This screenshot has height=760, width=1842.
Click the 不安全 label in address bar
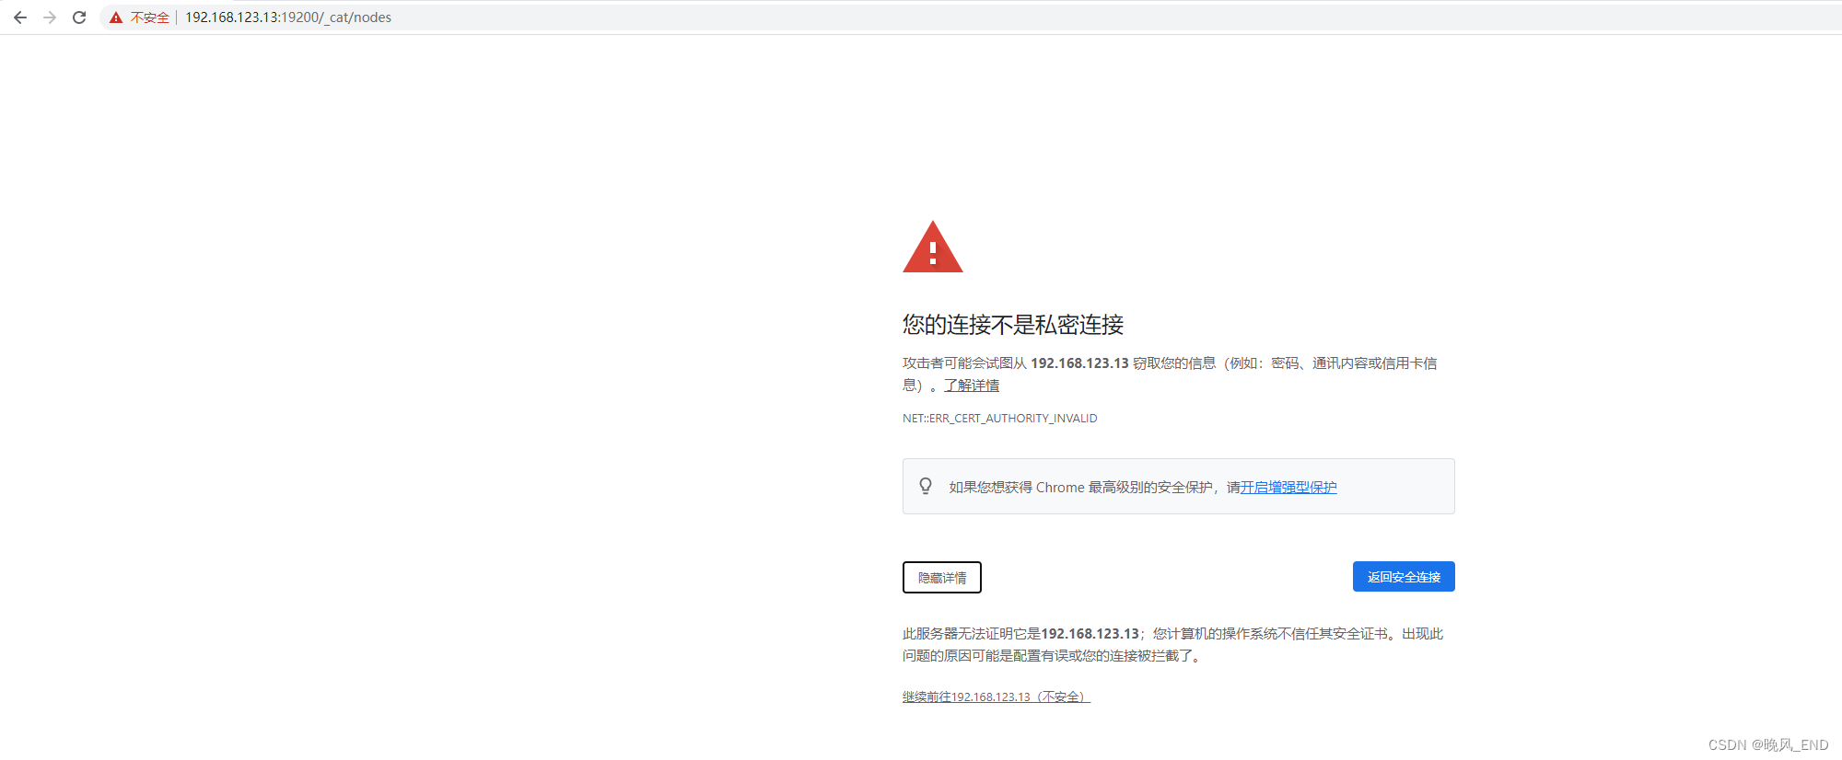(150, 17)
